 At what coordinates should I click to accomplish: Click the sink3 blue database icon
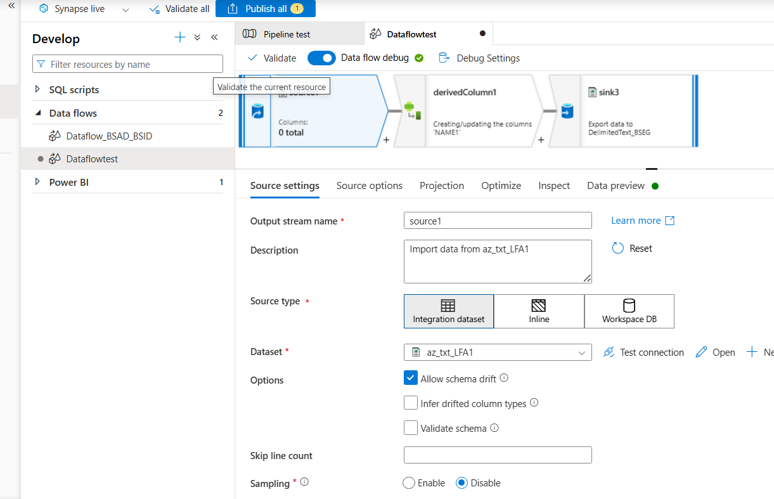click(567, 112)
